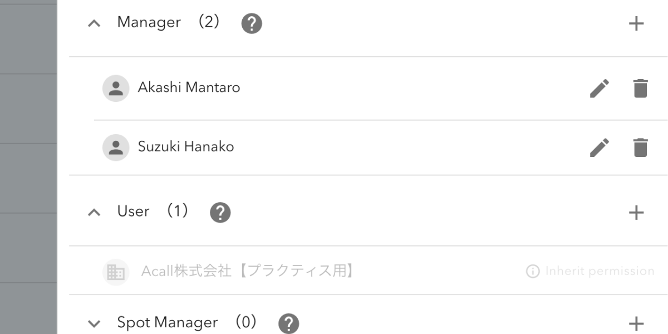Viewport: 668px width, 334px height.
Task: Open the Akashi Mantaro name entry
Action: 189,87
